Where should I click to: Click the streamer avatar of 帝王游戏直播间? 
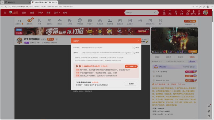19,41
